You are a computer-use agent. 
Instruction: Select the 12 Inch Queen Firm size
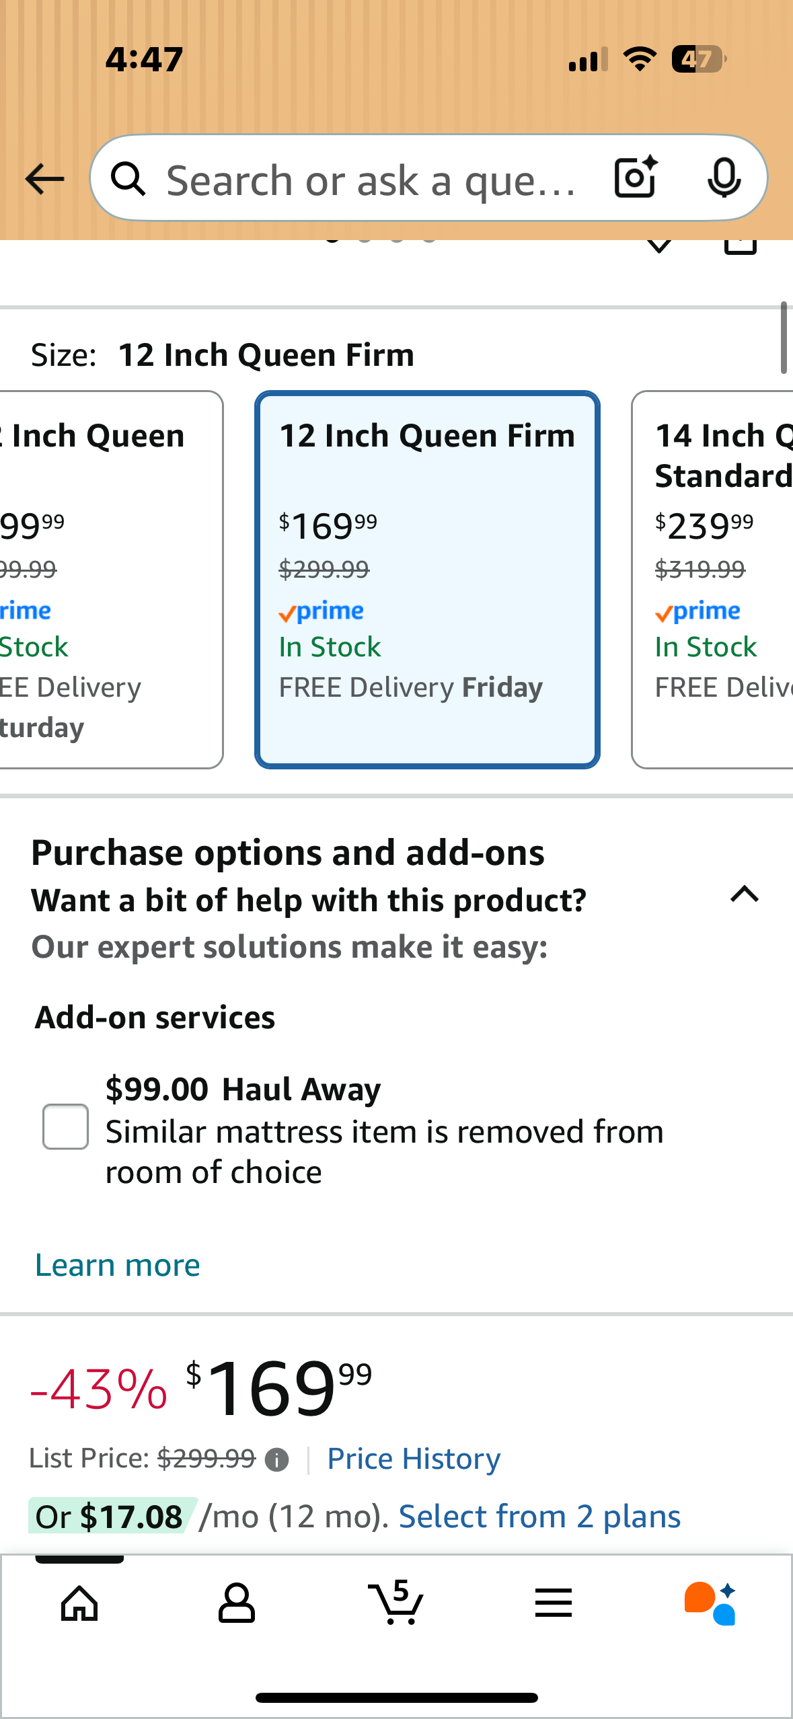(x=427, y=579)
